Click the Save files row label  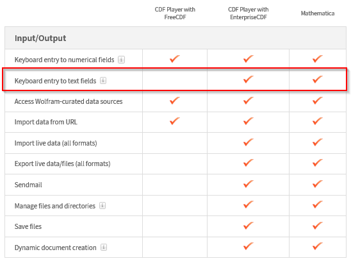[28, 226]
